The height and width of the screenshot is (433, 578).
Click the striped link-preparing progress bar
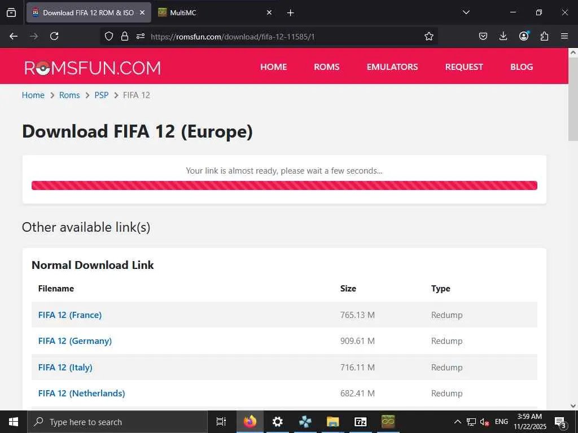pos(284,185)
